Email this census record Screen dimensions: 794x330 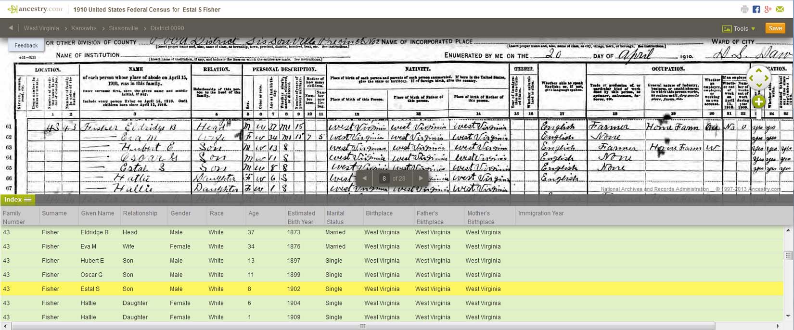[780, 9]
